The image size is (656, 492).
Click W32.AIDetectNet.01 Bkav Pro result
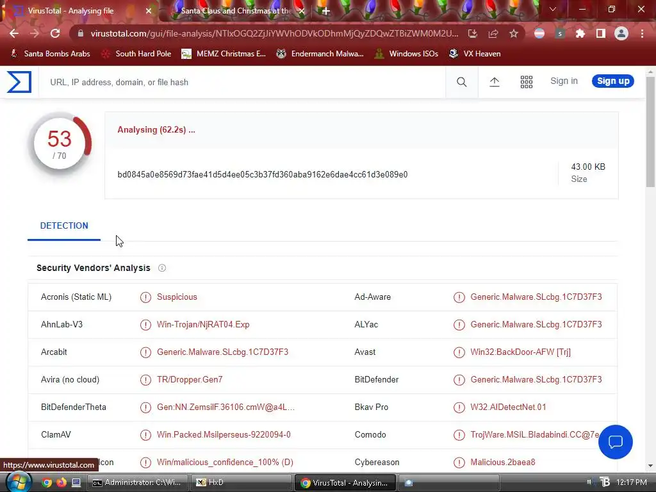[x=508, y=407]
